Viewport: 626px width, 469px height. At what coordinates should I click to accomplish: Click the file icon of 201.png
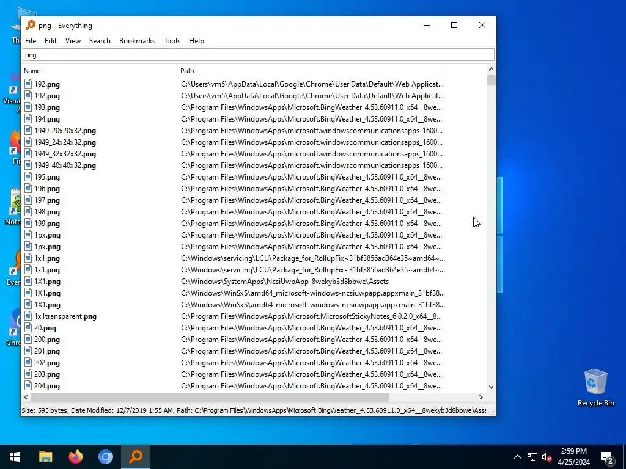coord(28,351)
